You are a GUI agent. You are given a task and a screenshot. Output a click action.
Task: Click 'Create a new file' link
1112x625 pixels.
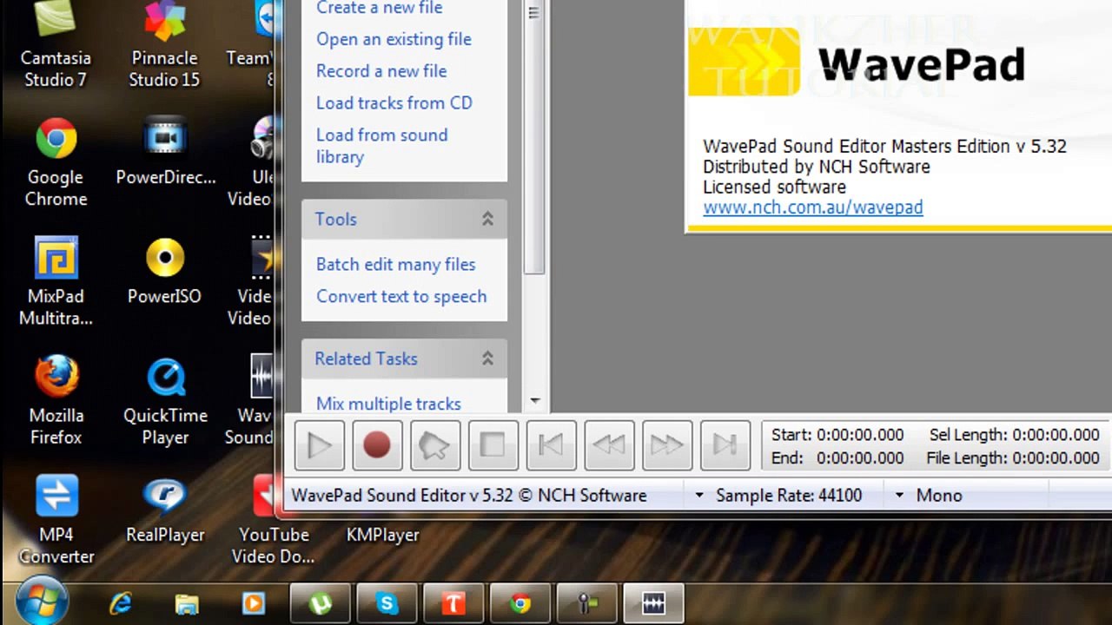pos(380,8)
